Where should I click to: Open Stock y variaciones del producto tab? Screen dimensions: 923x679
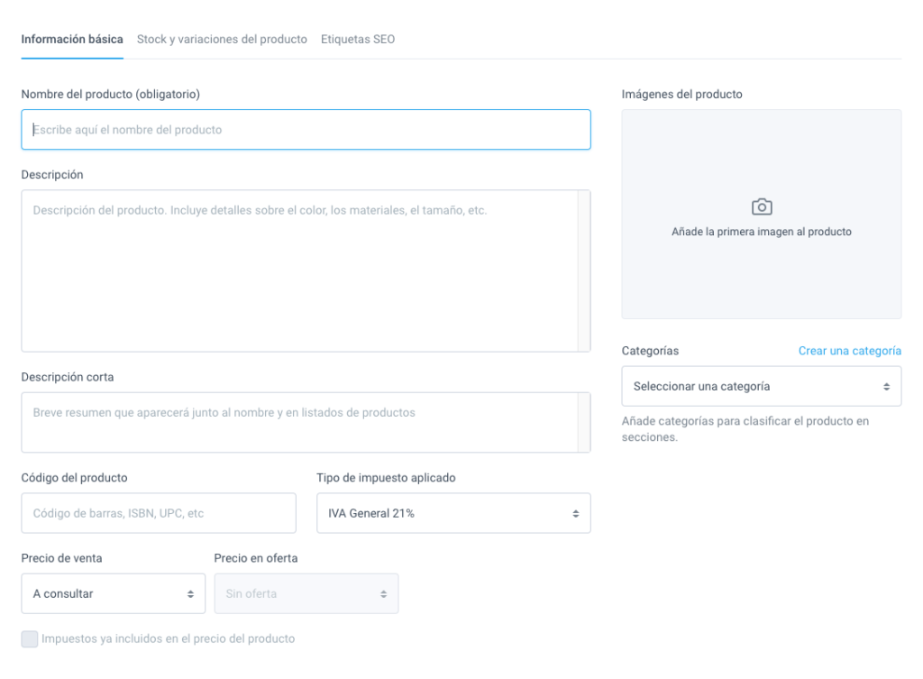[222, 40]
